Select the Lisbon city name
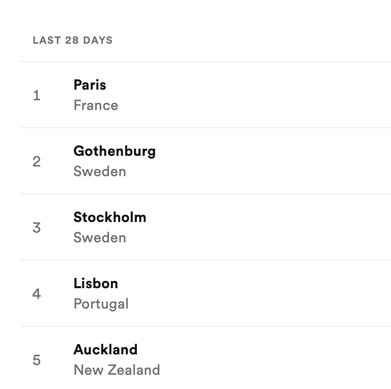Image resolution: width=391 pixels, height=389 pixels. [x=96, y=284]
